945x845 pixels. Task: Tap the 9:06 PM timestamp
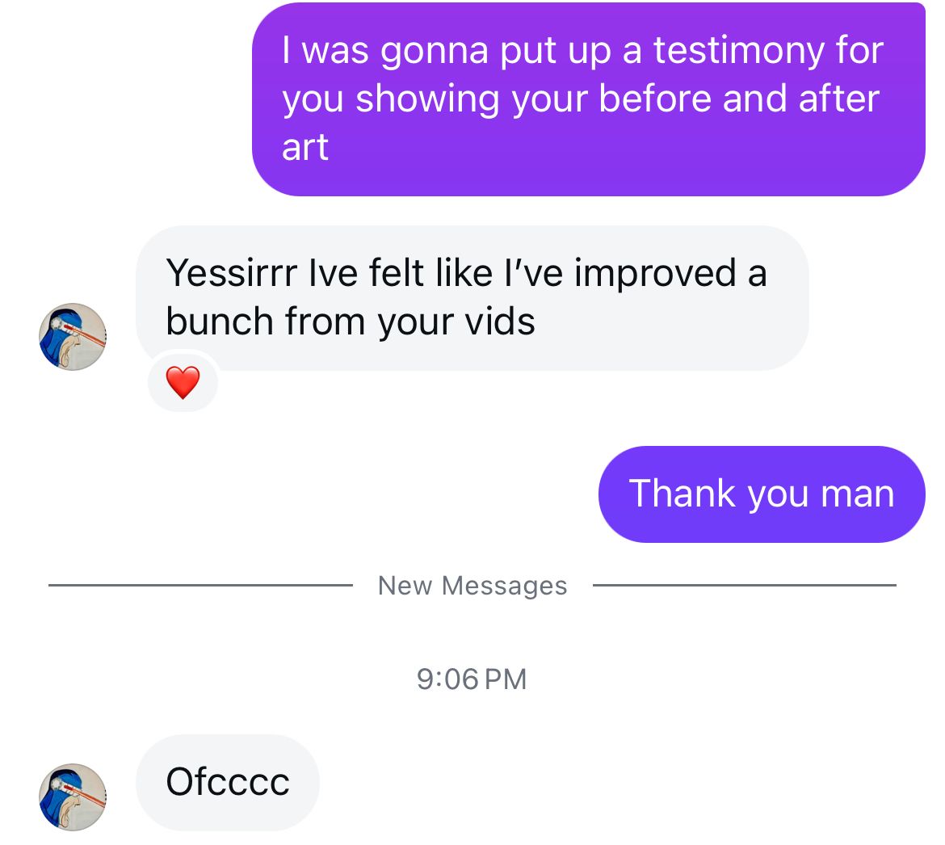472,679
